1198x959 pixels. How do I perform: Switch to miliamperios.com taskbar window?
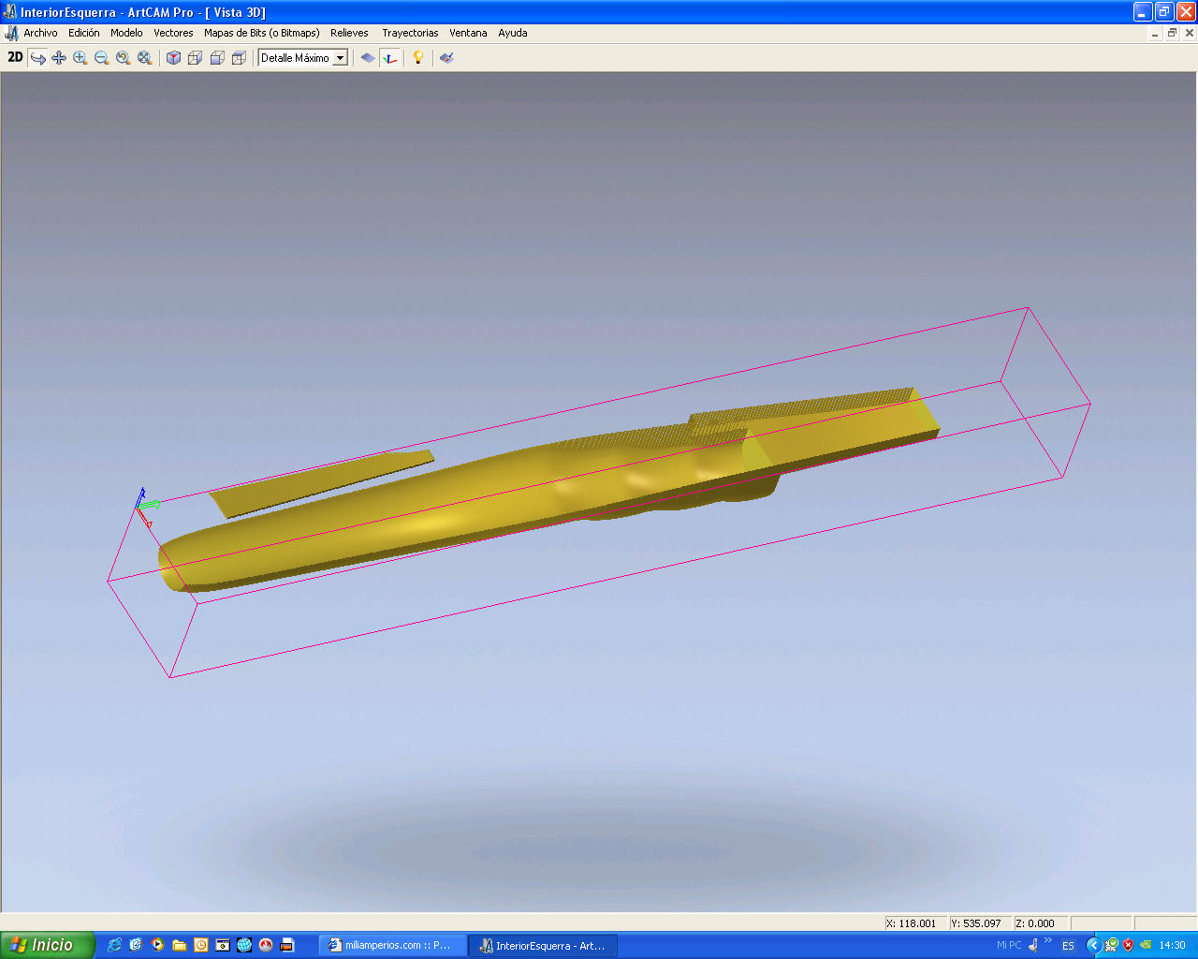pyautogui.click(x=391, y=946)
